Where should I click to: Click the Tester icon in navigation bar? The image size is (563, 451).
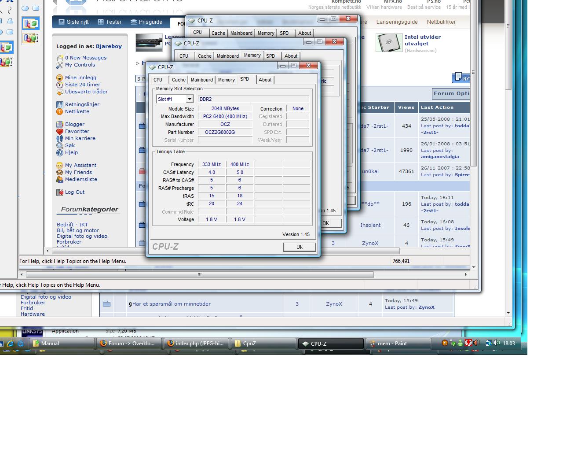[101, 22]
